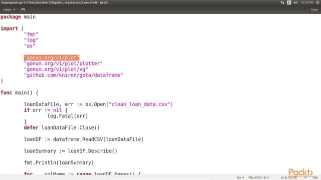Click the loanDF.Describe() line
Image resolution: width=321 pixels, height=180 pixels.
[x=71, y=151]
